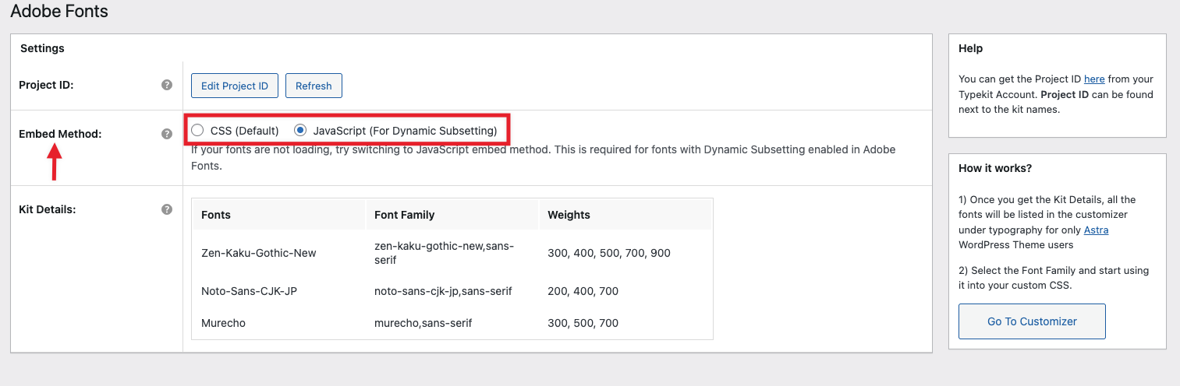Click the fonts-not-loading description text
The height and width of the screenshot is (386, 1180).
[x=543, y=157]
